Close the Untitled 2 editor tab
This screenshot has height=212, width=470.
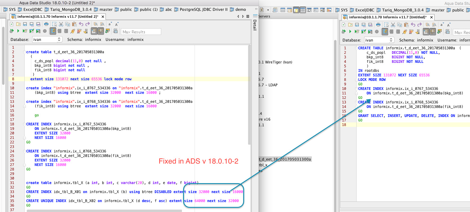(103, 17)
